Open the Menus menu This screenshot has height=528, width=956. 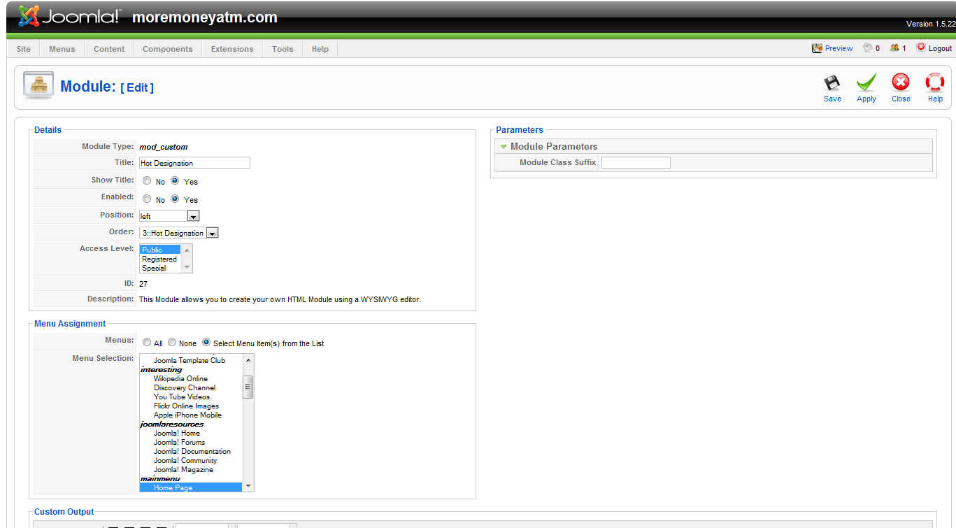(x=62, y=49)
